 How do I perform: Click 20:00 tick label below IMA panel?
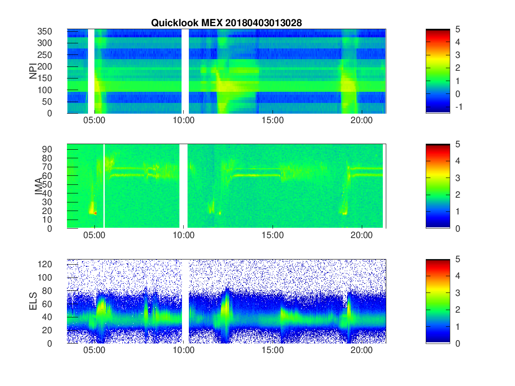tap(362, 235)
